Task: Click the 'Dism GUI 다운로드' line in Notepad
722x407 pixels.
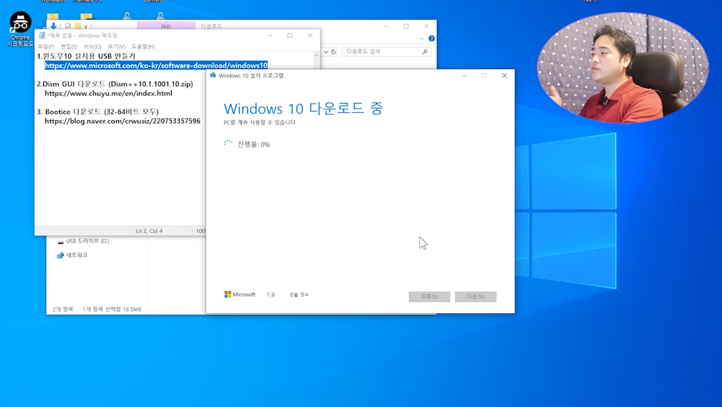Action: (115, 84)
